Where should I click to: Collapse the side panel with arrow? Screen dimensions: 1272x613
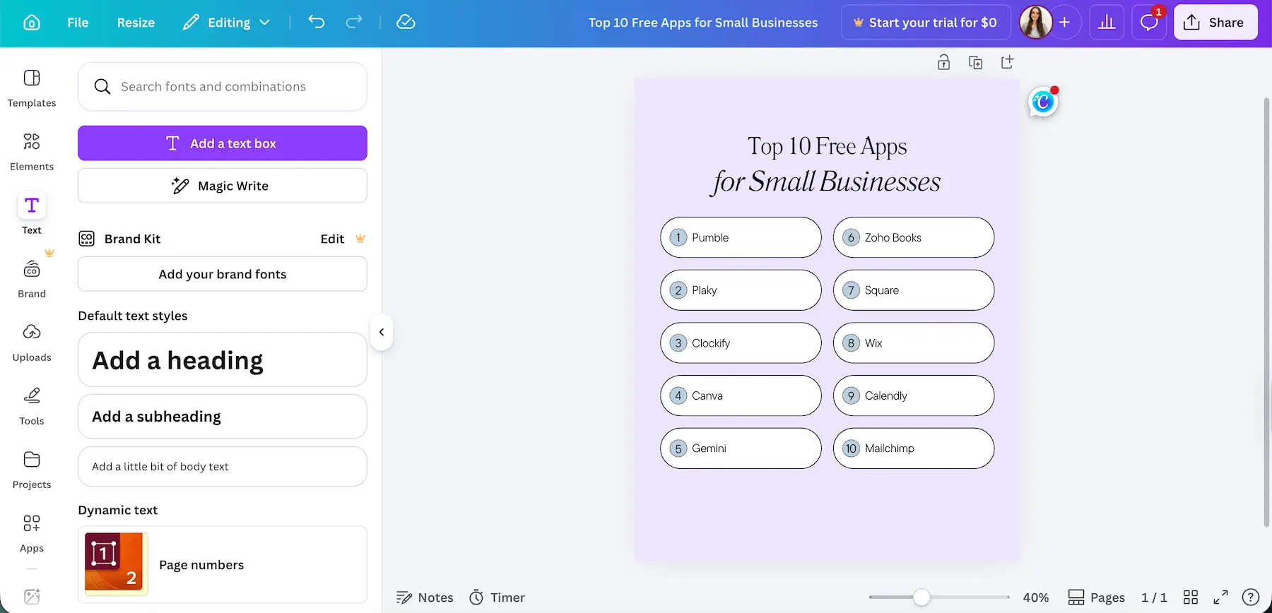382,332
